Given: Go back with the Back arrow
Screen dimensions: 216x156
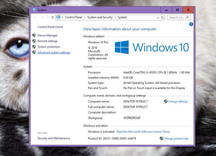Looking at the screenshot, I should [35, 17].
